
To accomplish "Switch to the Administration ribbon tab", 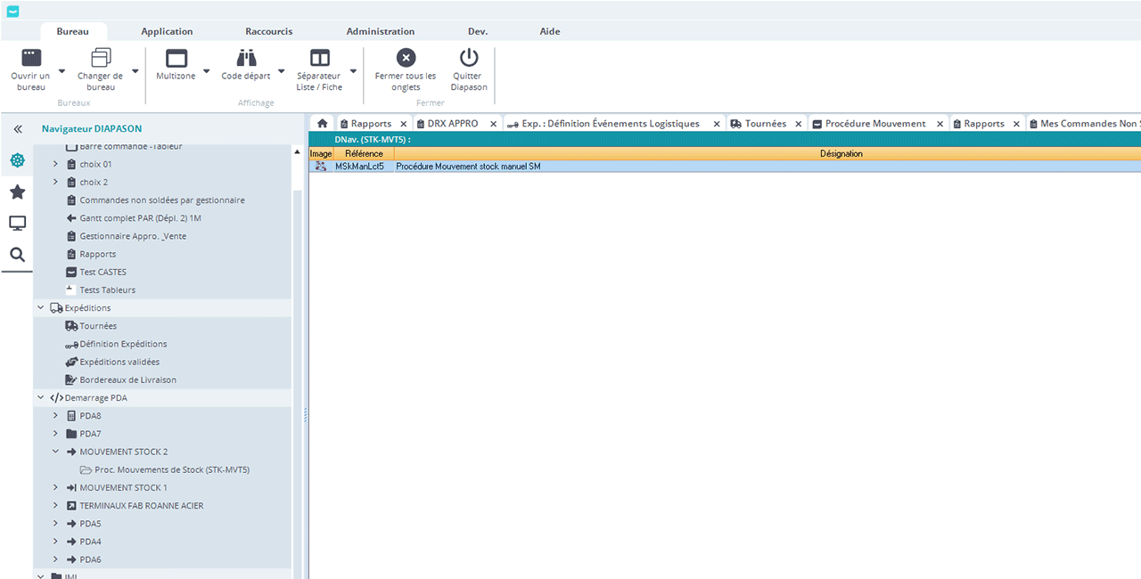I will pyautogui.click(x=381, y=31).
